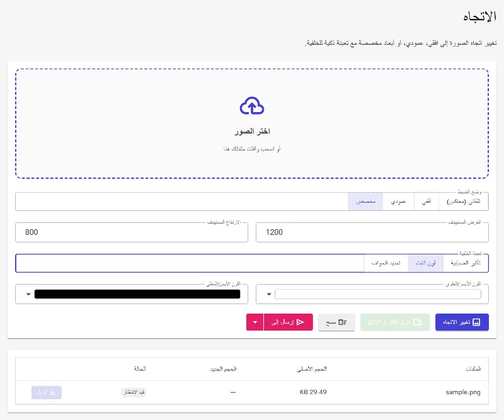
Task: Expand the right/bottom color dropdown arrow
Action: (x=28, y=294)
